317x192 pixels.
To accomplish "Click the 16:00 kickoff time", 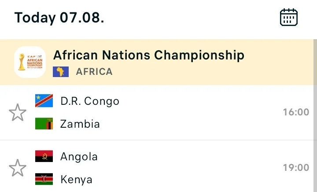I will click(296, 112).
